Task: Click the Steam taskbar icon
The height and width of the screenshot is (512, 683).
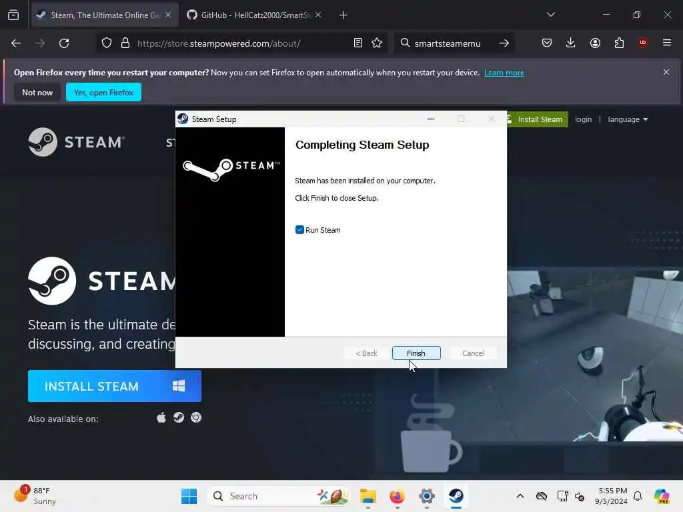Action: click(456, 496)
